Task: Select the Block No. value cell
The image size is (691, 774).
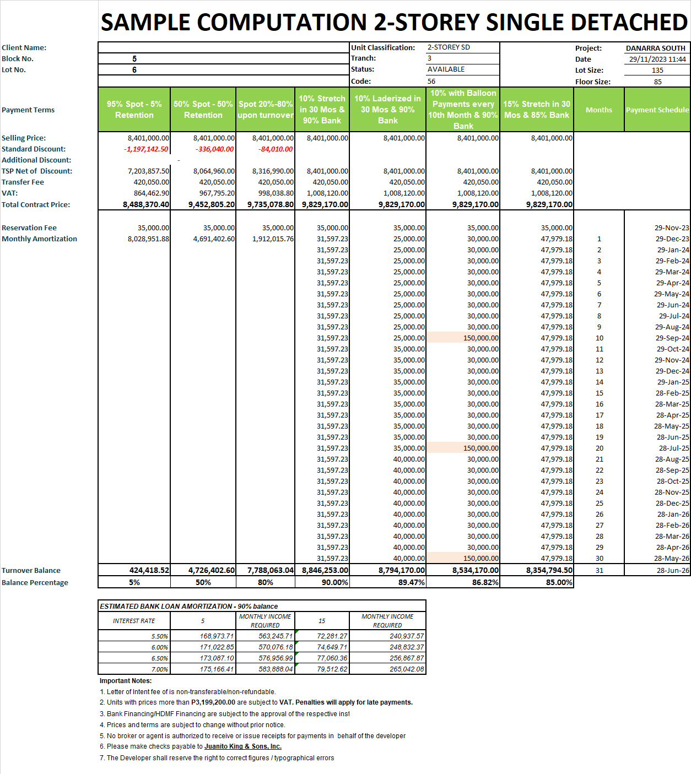Action: [x=134, y=59]
